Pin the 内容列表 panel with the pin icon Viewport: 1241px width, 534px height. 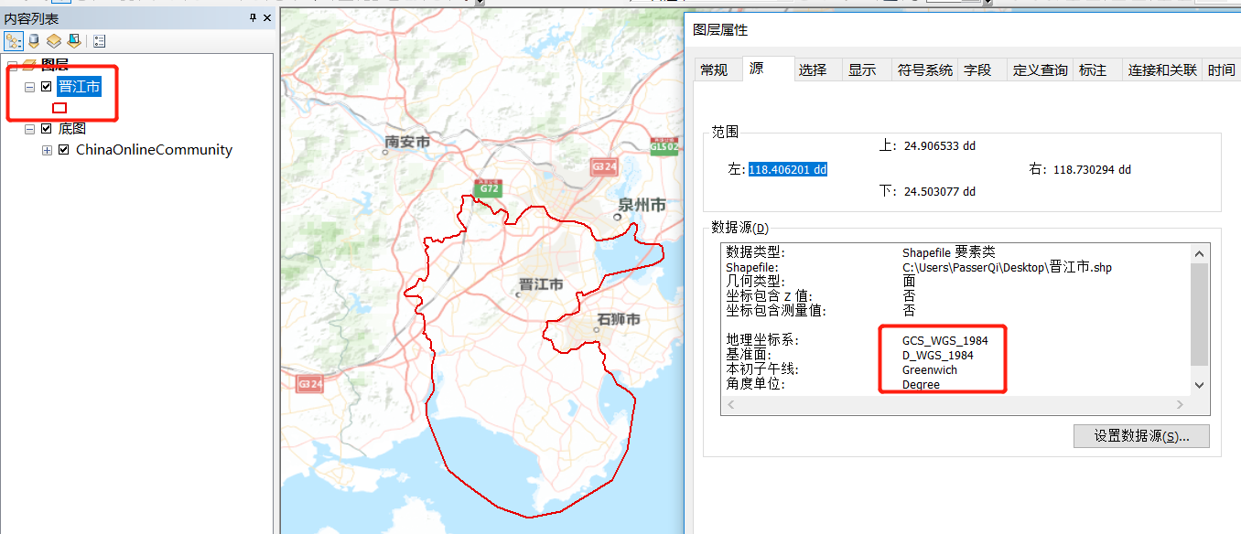click(x=254, y=17)
